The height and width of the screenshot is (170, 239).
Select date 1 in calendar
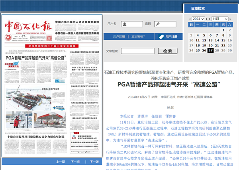223,30
